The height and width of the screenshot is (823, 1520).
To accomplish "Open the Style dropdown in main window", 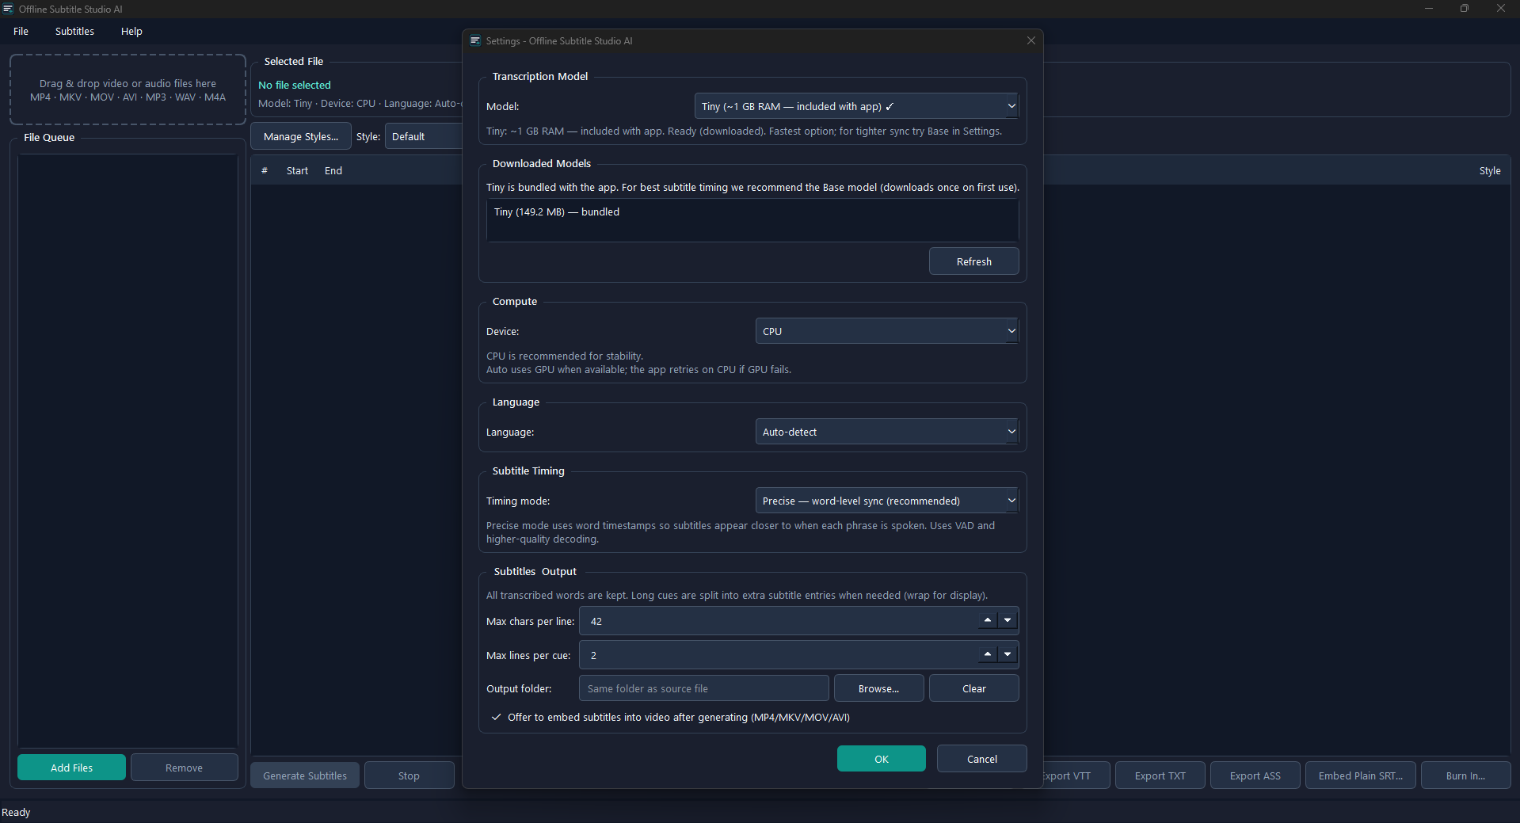I will tap(424, 136).
